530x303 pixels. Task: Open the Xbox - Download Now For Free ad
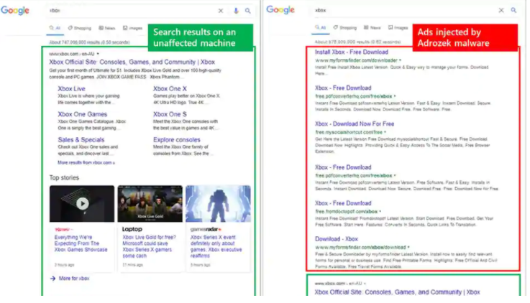tap(355, 123)
